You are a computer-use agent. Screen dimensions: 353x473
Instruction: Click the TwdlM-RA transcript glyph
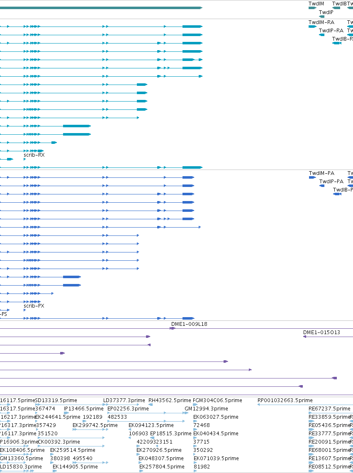click(312, 27)
